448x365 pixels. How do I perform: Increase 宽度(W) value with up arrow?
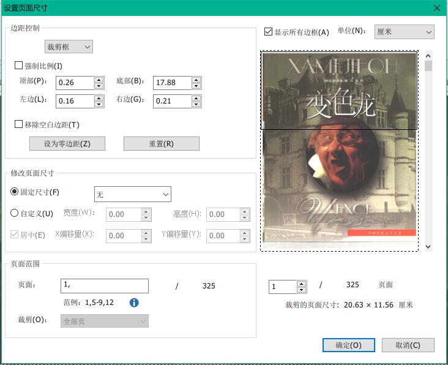click(146, 211)
